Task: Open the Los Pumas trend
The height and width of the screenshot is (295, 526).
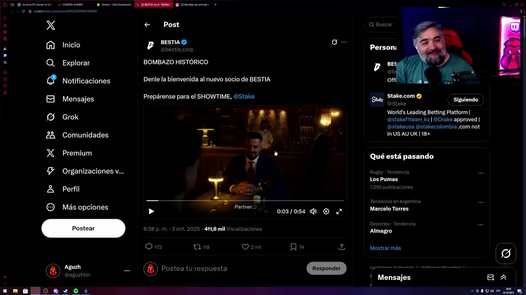Action: 384,179
